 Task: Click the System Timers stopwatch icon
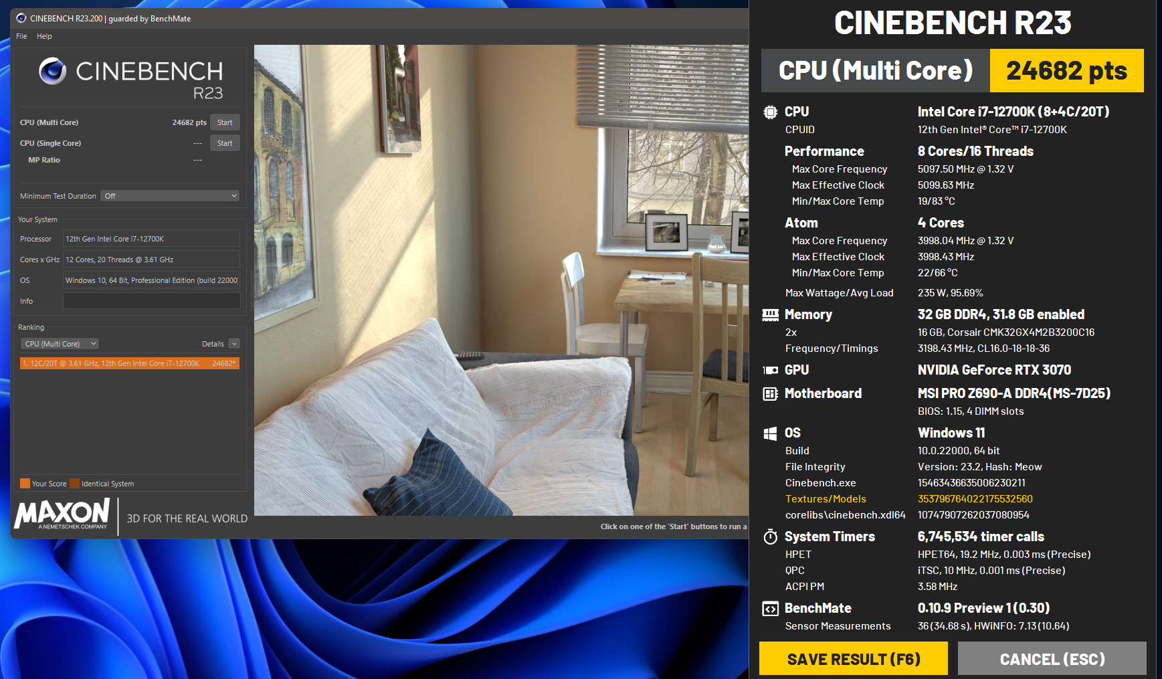[771, 537]
